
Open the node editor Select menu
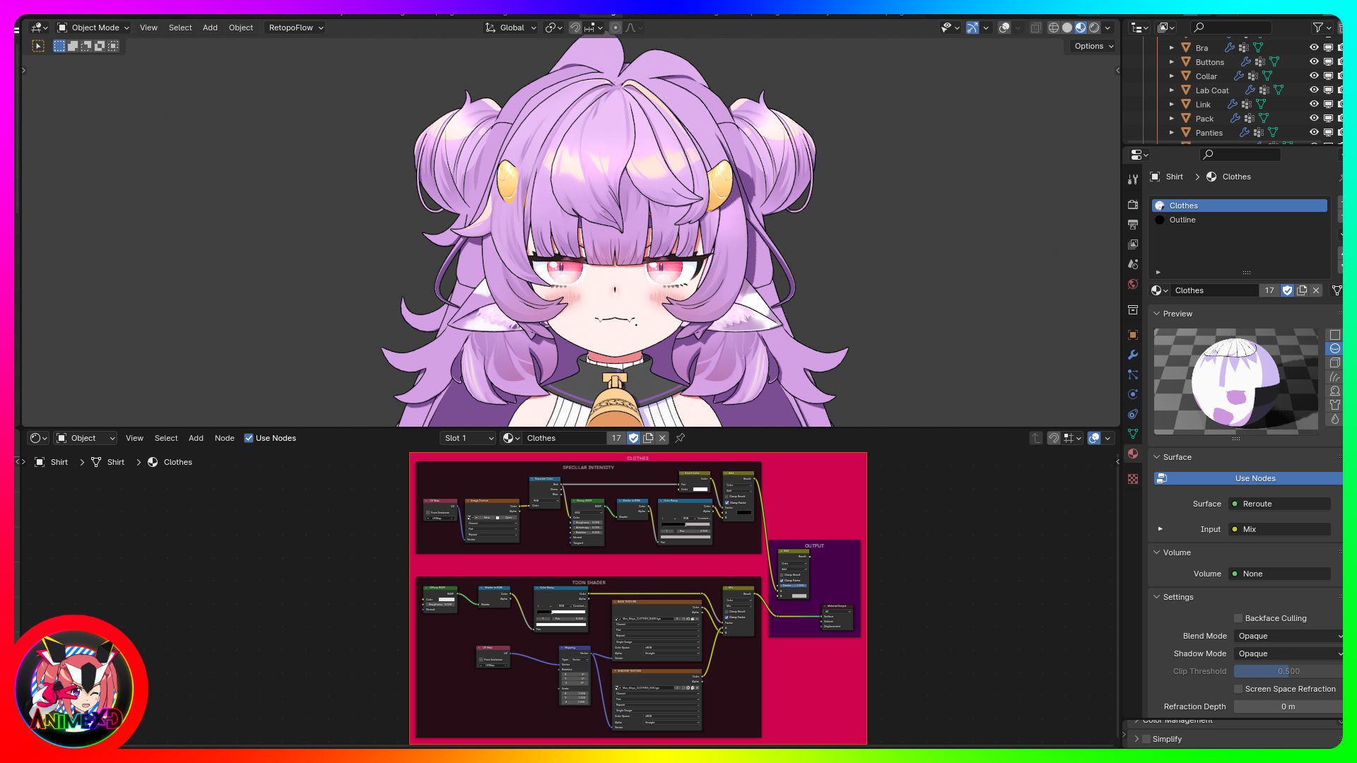pyautogui.click(x=166, y=438)
